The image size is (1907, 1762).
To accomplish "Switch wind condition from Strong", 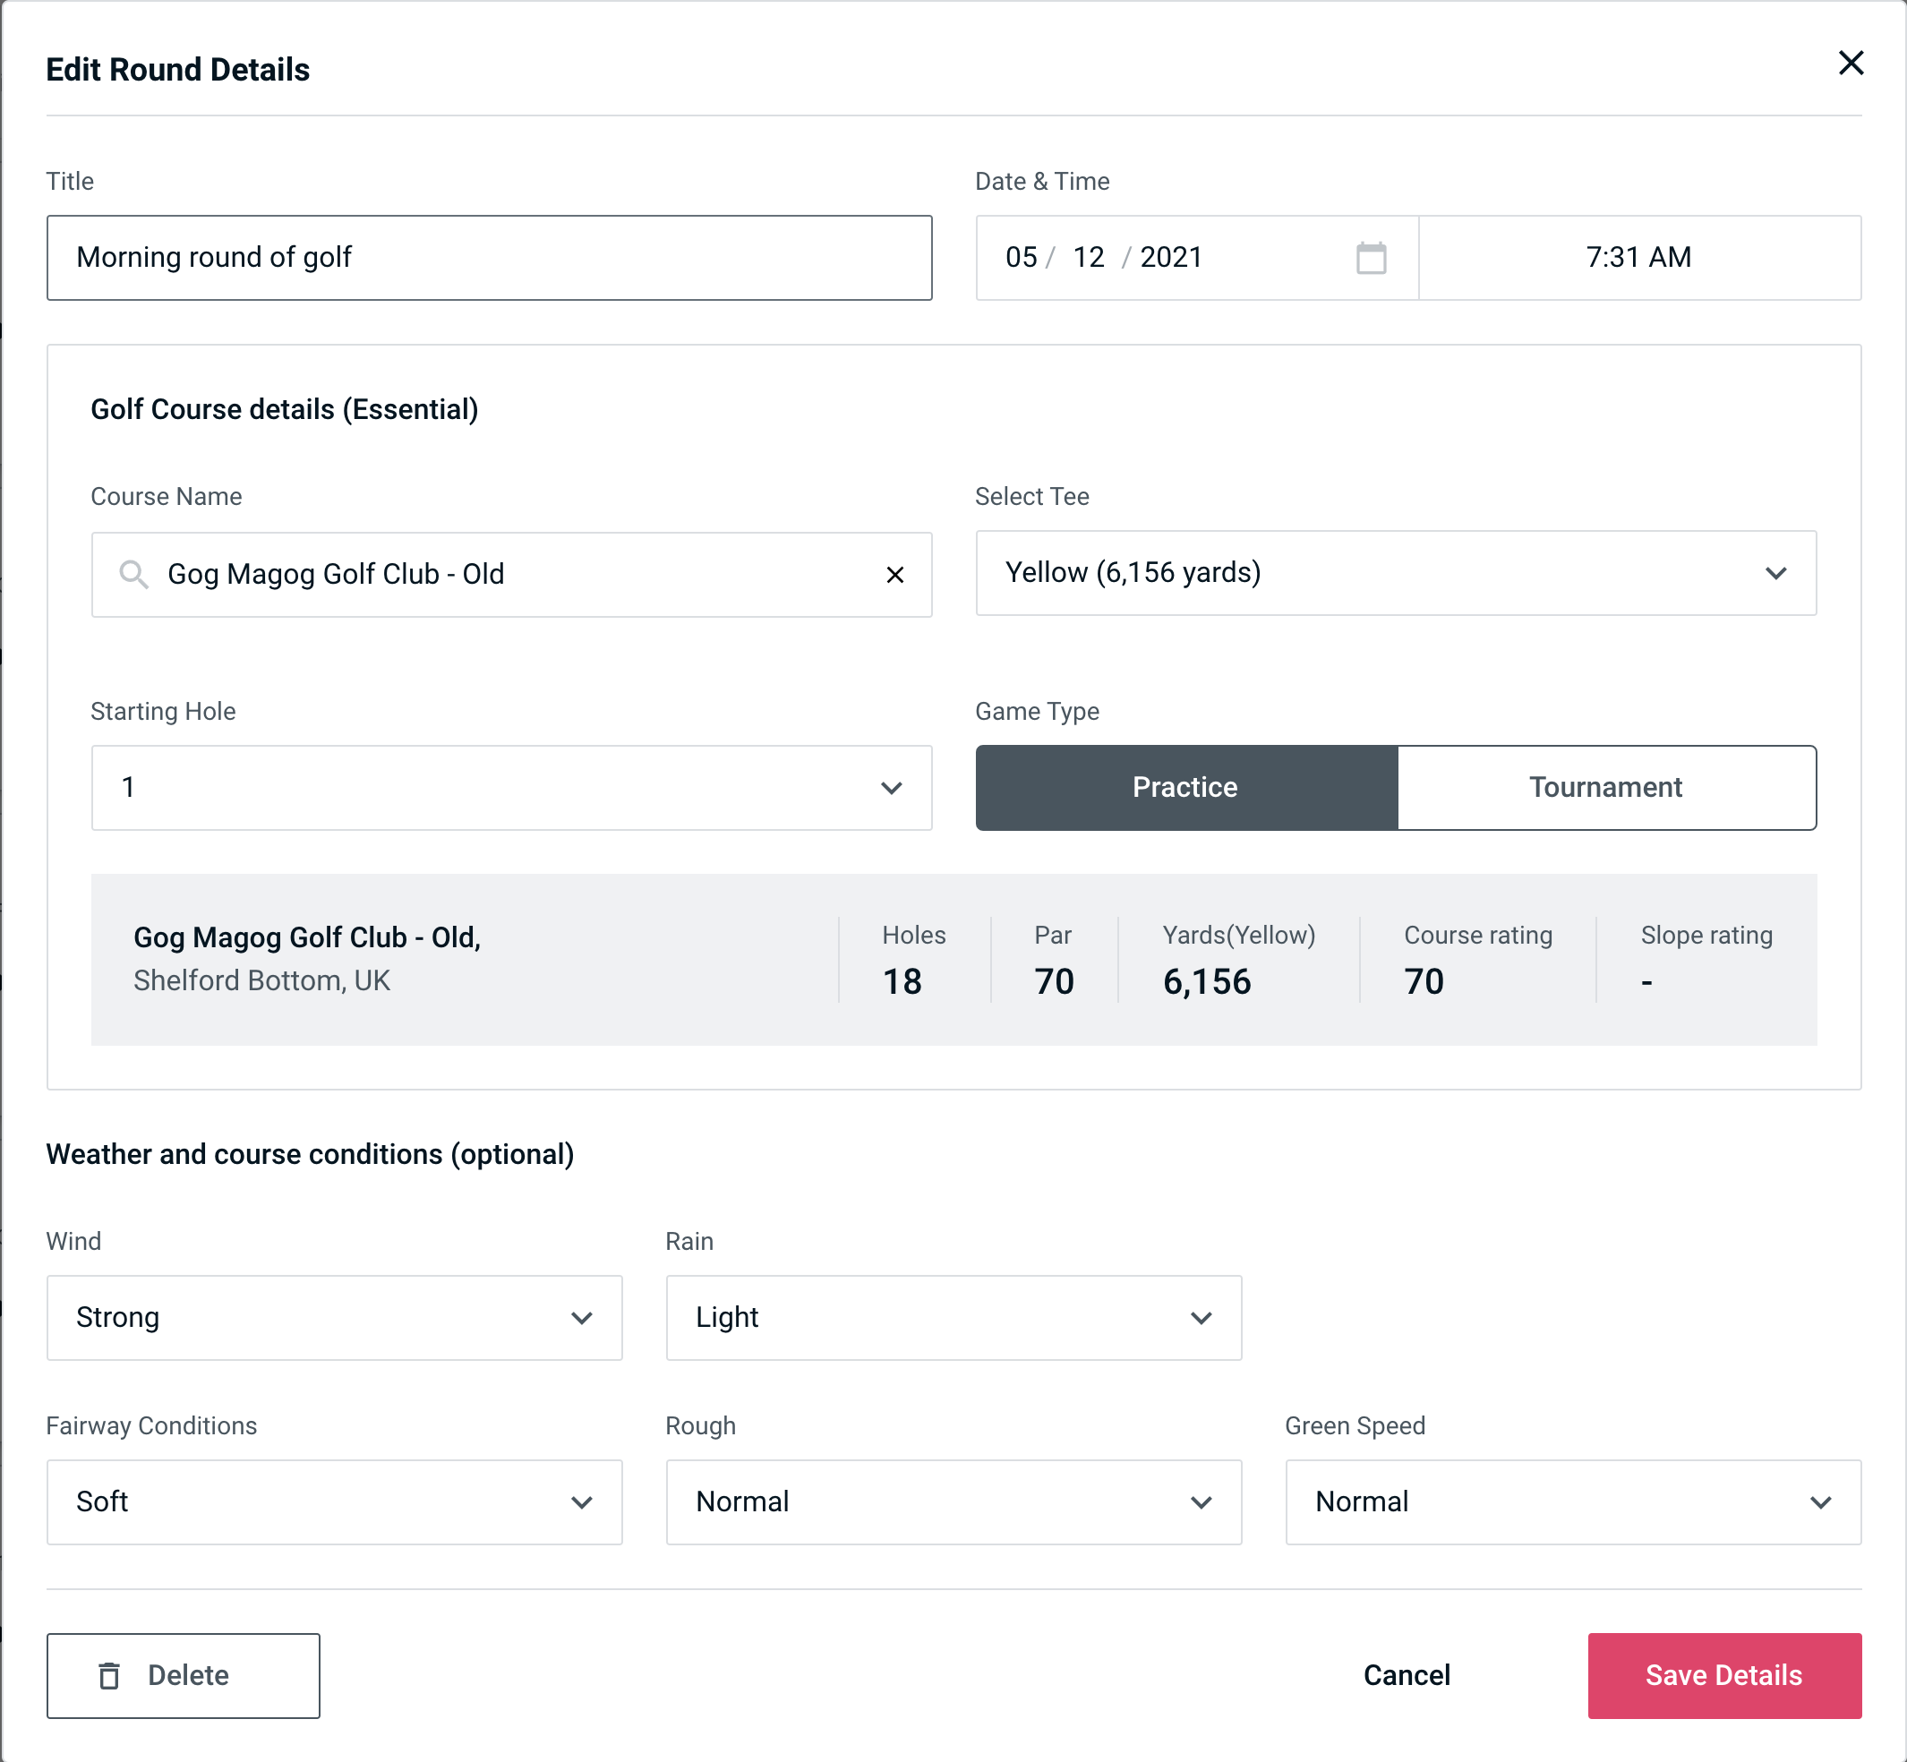I will pyautogui.click(x=332, y=1317).
